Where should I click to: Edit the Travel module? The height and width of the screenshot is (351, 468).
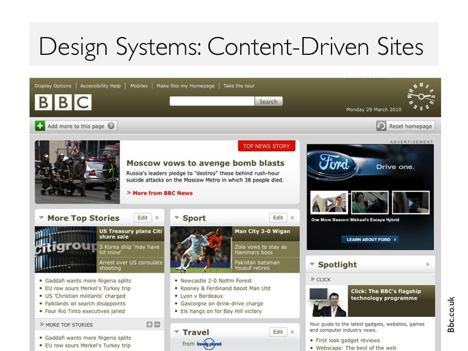point(278,332)
